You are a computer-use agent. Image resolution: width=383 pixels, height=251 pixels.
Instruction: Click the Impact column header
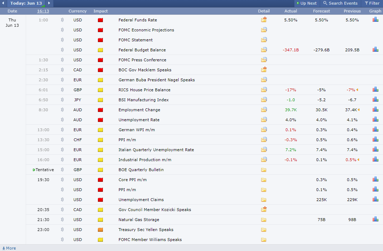point(100,11)
